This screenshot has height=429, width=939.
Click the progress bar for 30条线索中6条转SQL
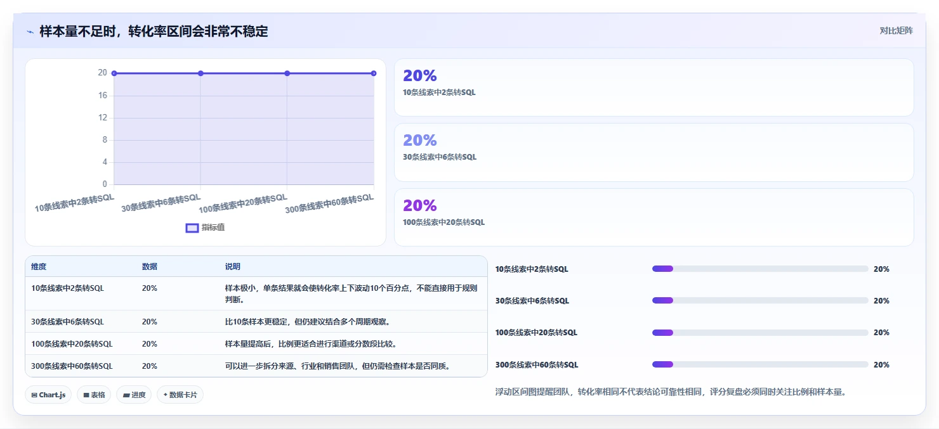coord(760,300)
